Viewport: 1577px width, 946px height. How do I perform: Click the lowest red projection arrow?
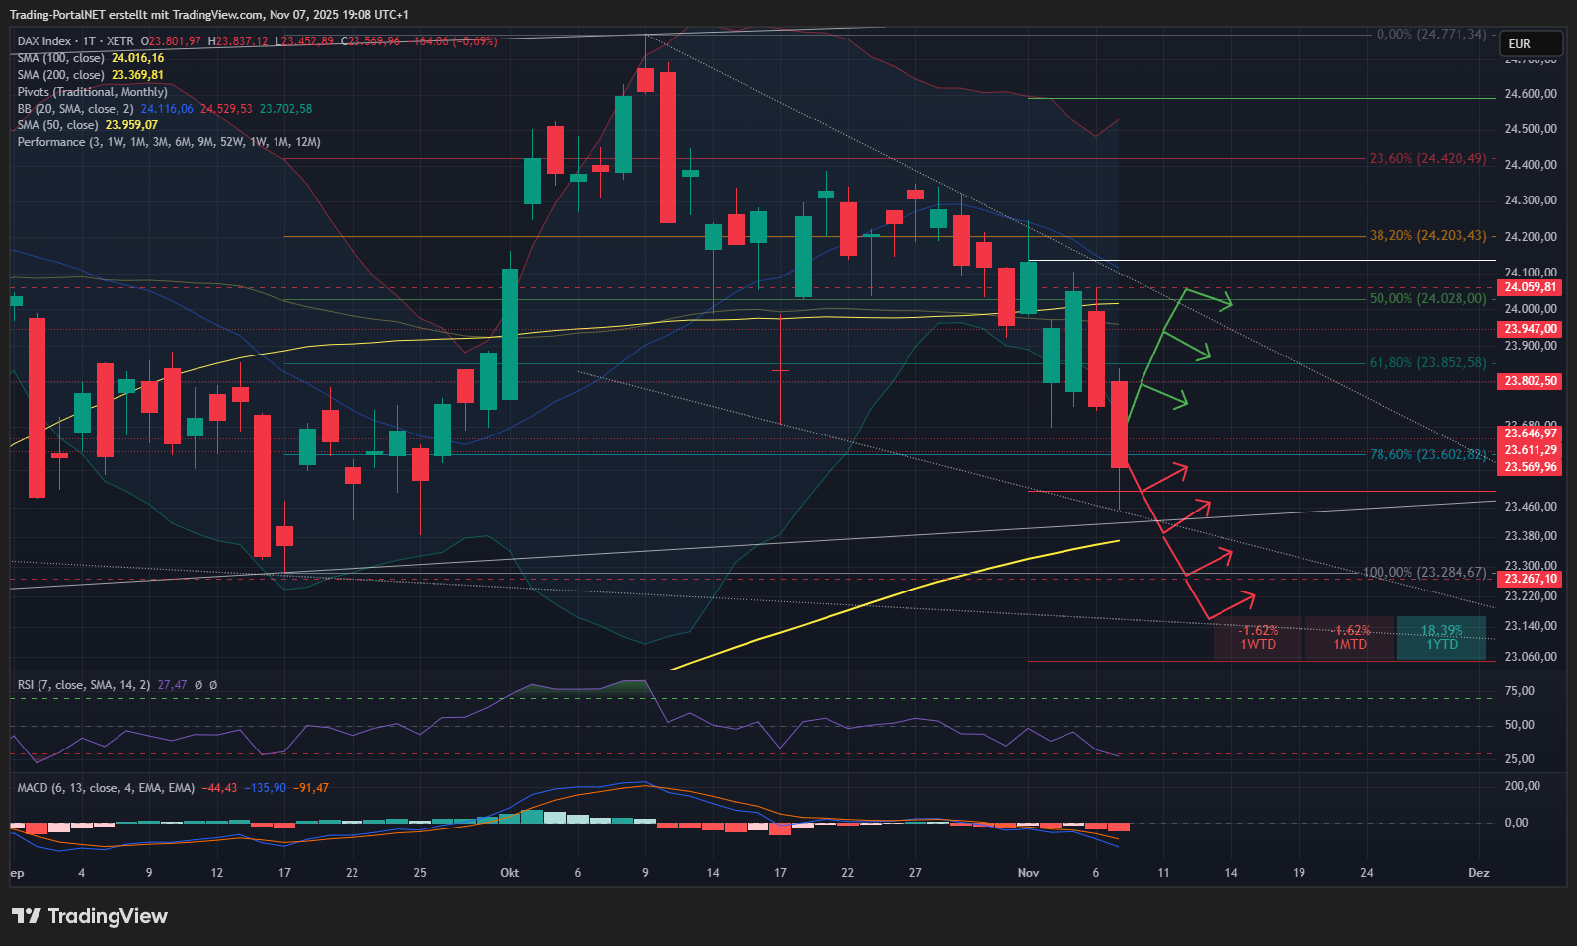coord(1232,602)
